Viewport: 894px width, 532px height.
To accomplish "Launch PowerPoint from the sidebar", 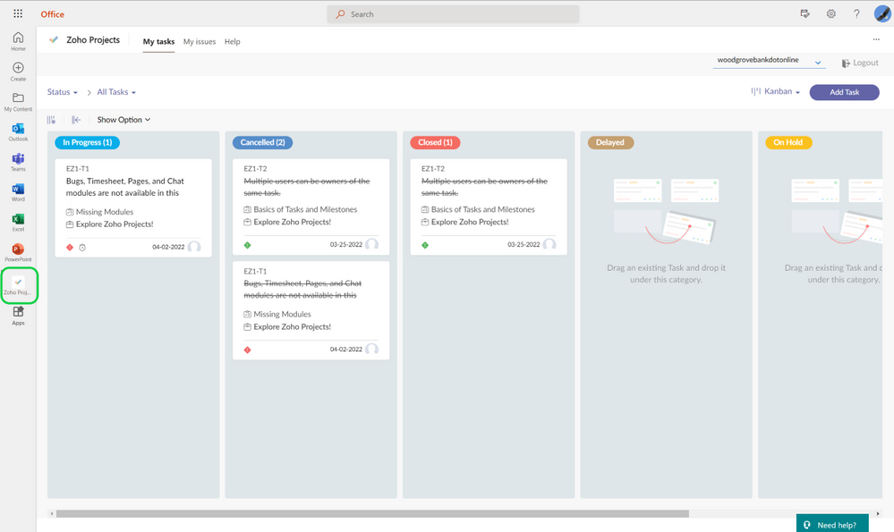I will [18, 252].
